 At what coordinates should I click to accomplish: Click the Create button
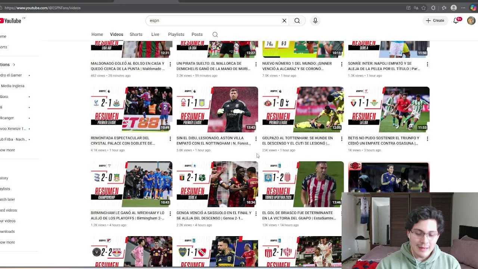[x=435, y=21]
